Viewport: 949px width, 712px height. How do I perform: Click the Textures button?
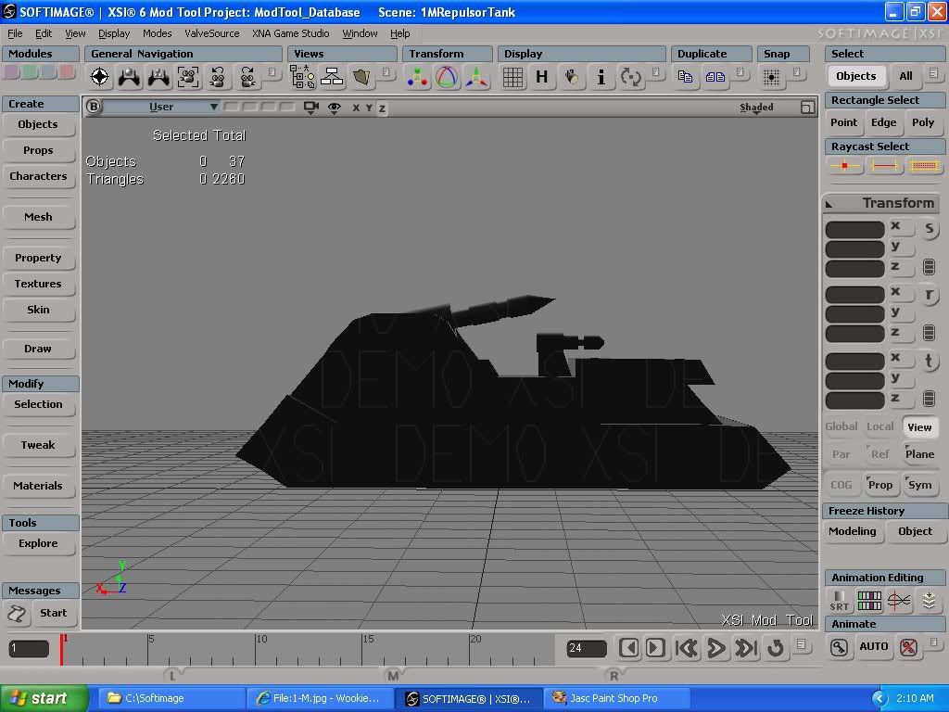[38, 284]
